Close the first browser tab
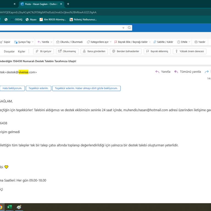The height and width of the screenshot is (211, 211). [x=15, y=4]
